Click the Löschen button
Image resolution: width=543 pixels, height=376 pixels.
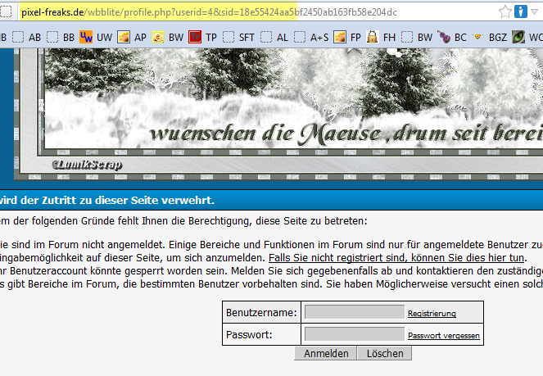pos(385,354)
